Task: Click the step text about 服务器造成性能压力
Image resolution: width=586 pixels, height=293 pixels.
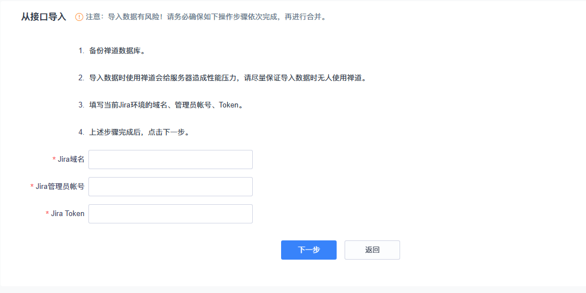Action: [228, 78]
